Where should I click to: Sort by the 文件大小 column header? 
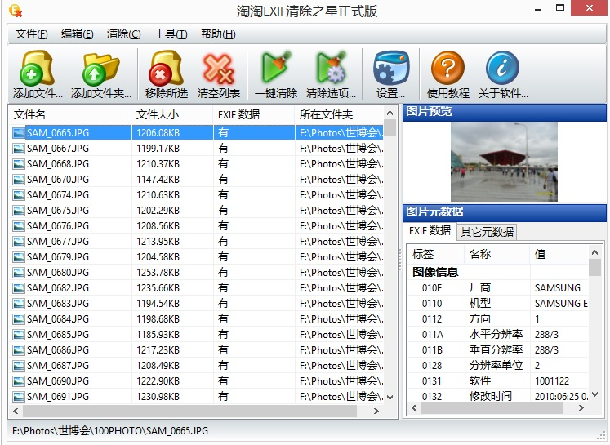[x=172, y=115]
